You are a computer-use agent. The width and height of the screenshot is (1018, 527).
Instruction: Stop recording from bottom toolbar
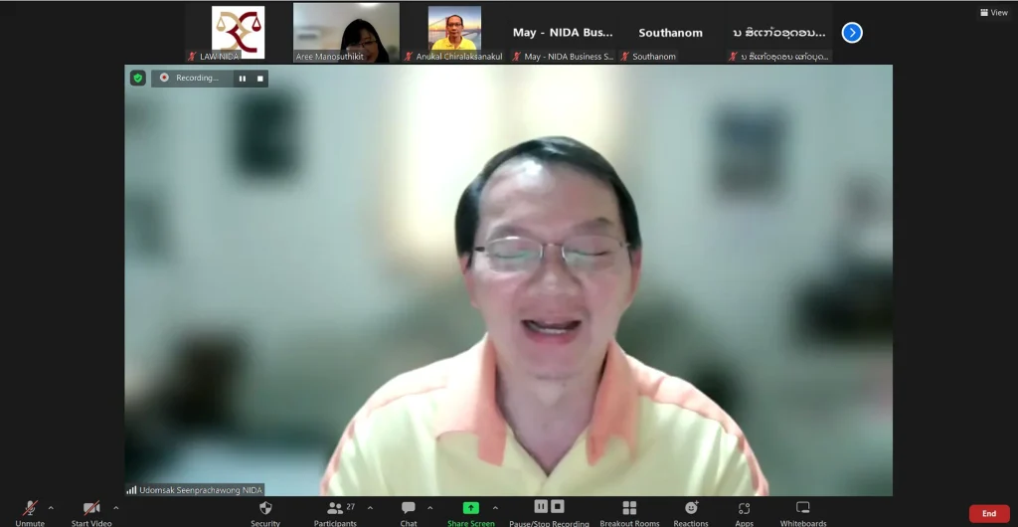tap(557, 506)
